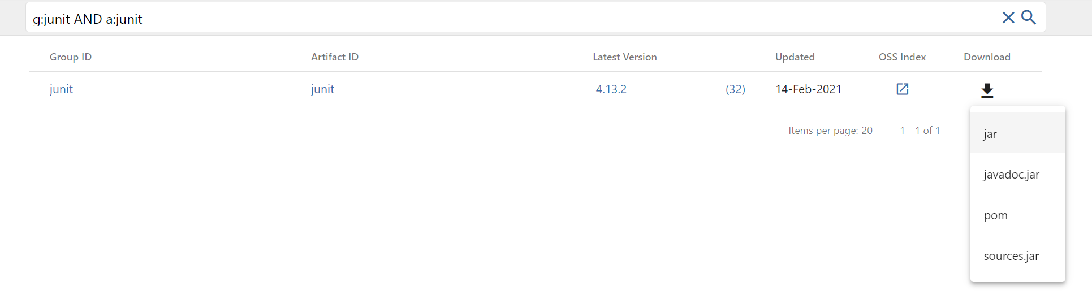This screenshot has height=295, width=1092.
Task: Click the latest version 4.13.2 link
Action: [x=611, y=89]
